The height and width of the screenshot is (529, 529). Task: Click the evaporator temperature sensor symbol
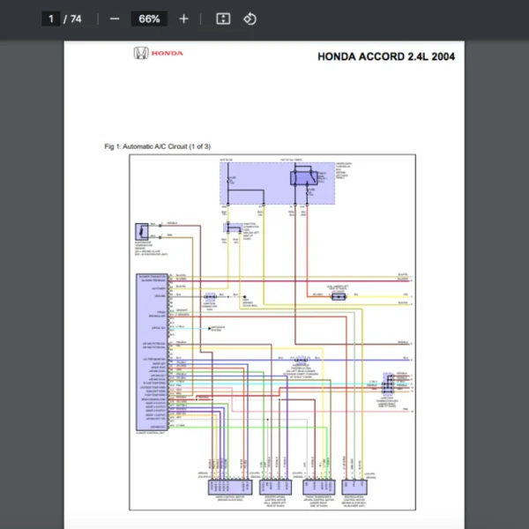click(140, 232)
